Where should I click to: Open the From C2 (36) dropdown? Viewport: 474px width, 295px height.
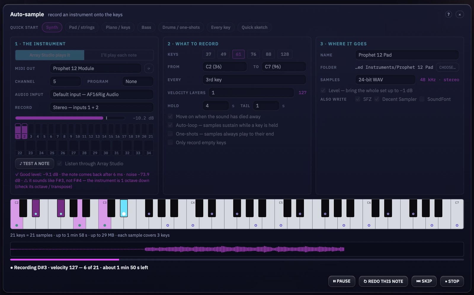click(225, 67)
